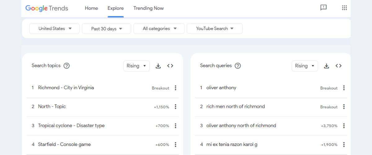More options for mi ex tenia razon row
This screenshot has width=372, height=155.
tap(344, 144)
